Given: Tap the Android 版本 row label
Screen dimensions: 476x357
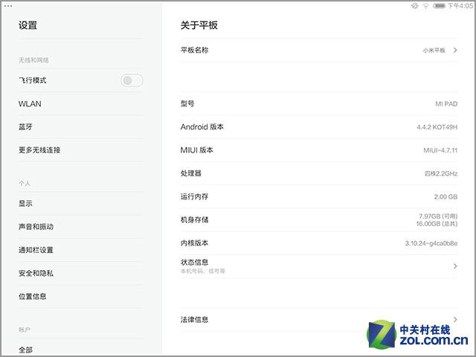Looking at the screenshot, I should click(202, 127).
